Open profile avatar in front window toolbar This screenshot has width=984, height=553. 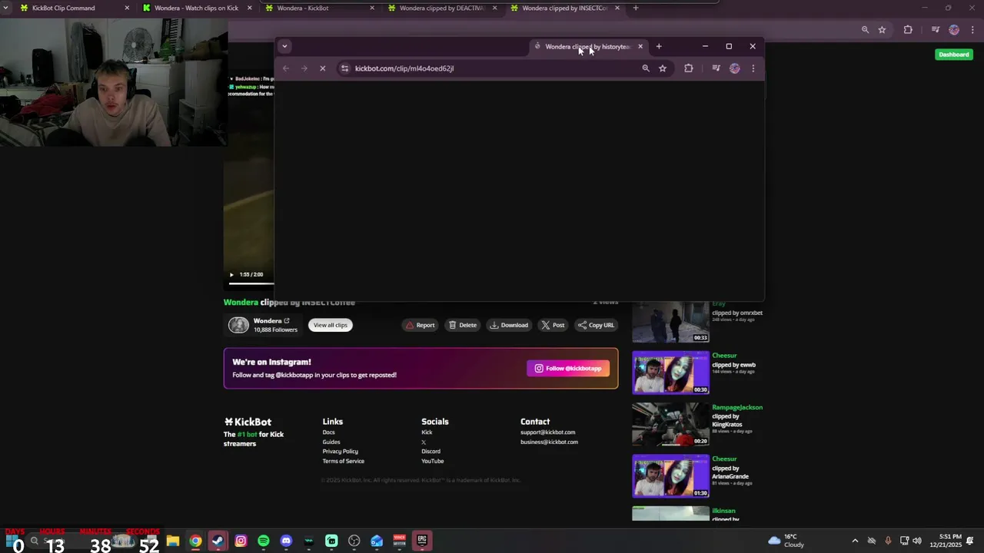coord(735,68)
